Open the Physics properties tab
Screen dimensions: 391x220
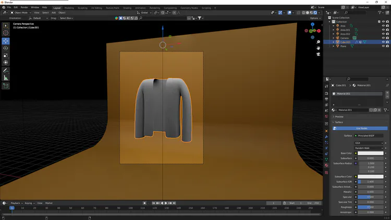(326, 148)
